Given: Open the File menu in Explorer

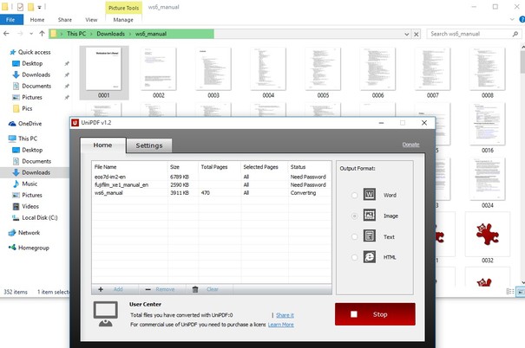Looking at the screenshot, I should click(x=11, y=20).
